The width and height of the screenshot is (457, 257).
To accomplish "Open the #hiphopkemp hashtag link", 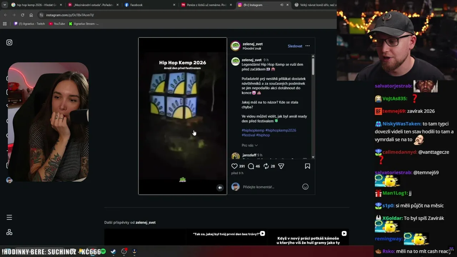I will [x=253, y=130].
